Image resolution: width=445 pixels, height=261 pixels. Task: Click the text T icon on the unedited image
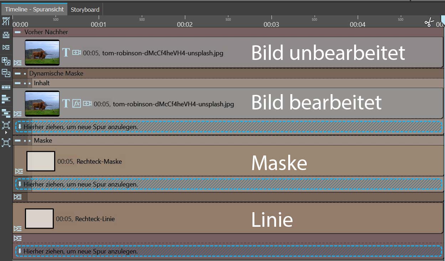(66, 53)
